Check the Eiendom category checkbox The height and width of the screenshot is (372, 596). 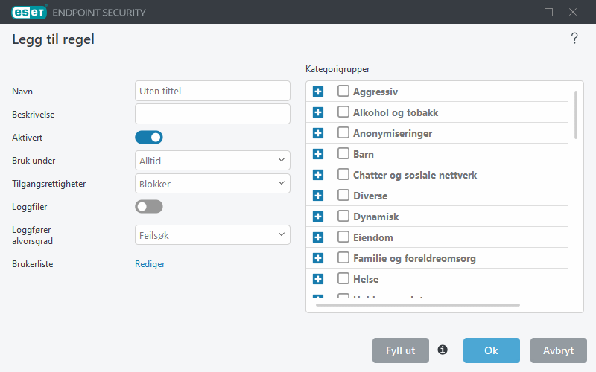pos(343,237)
